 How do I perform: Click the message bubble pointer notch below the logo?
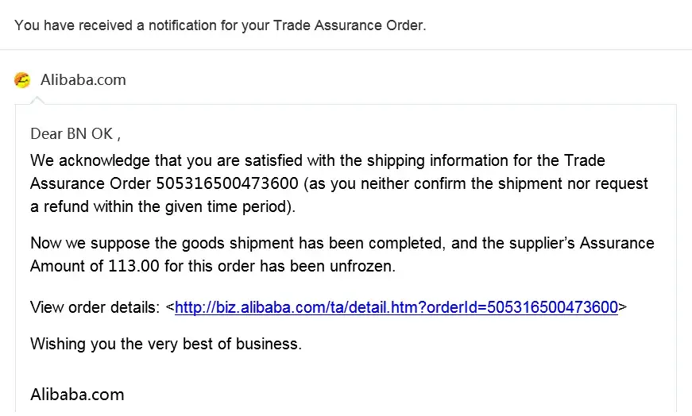37,100
